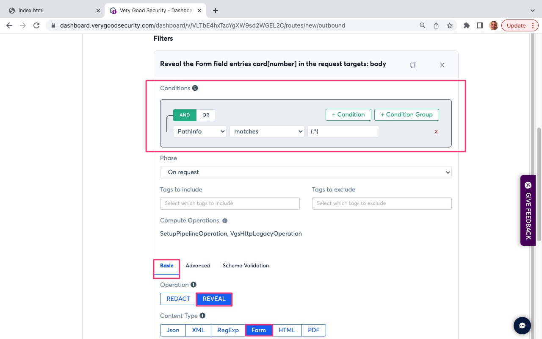542x339 pixels.
Task: Click the tab search chevron icon
Action: [x=532, y=10]
